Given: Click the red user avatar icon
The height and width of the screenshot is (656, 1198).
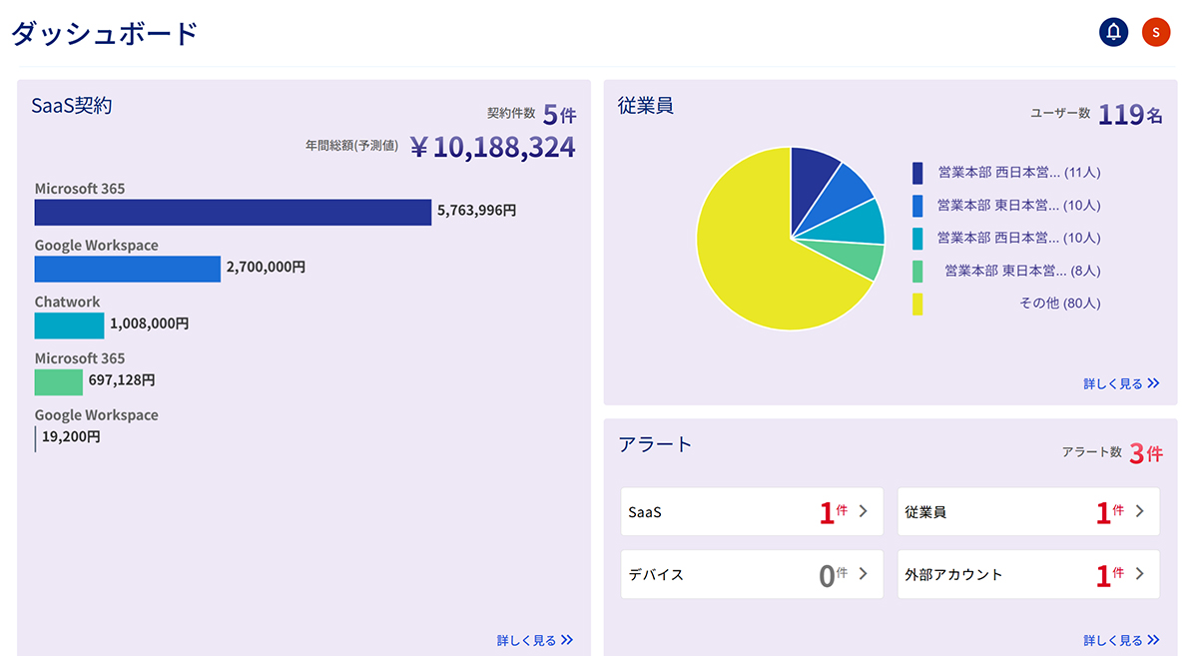Looking at the screenshot, I should [x=1155, y=32].
